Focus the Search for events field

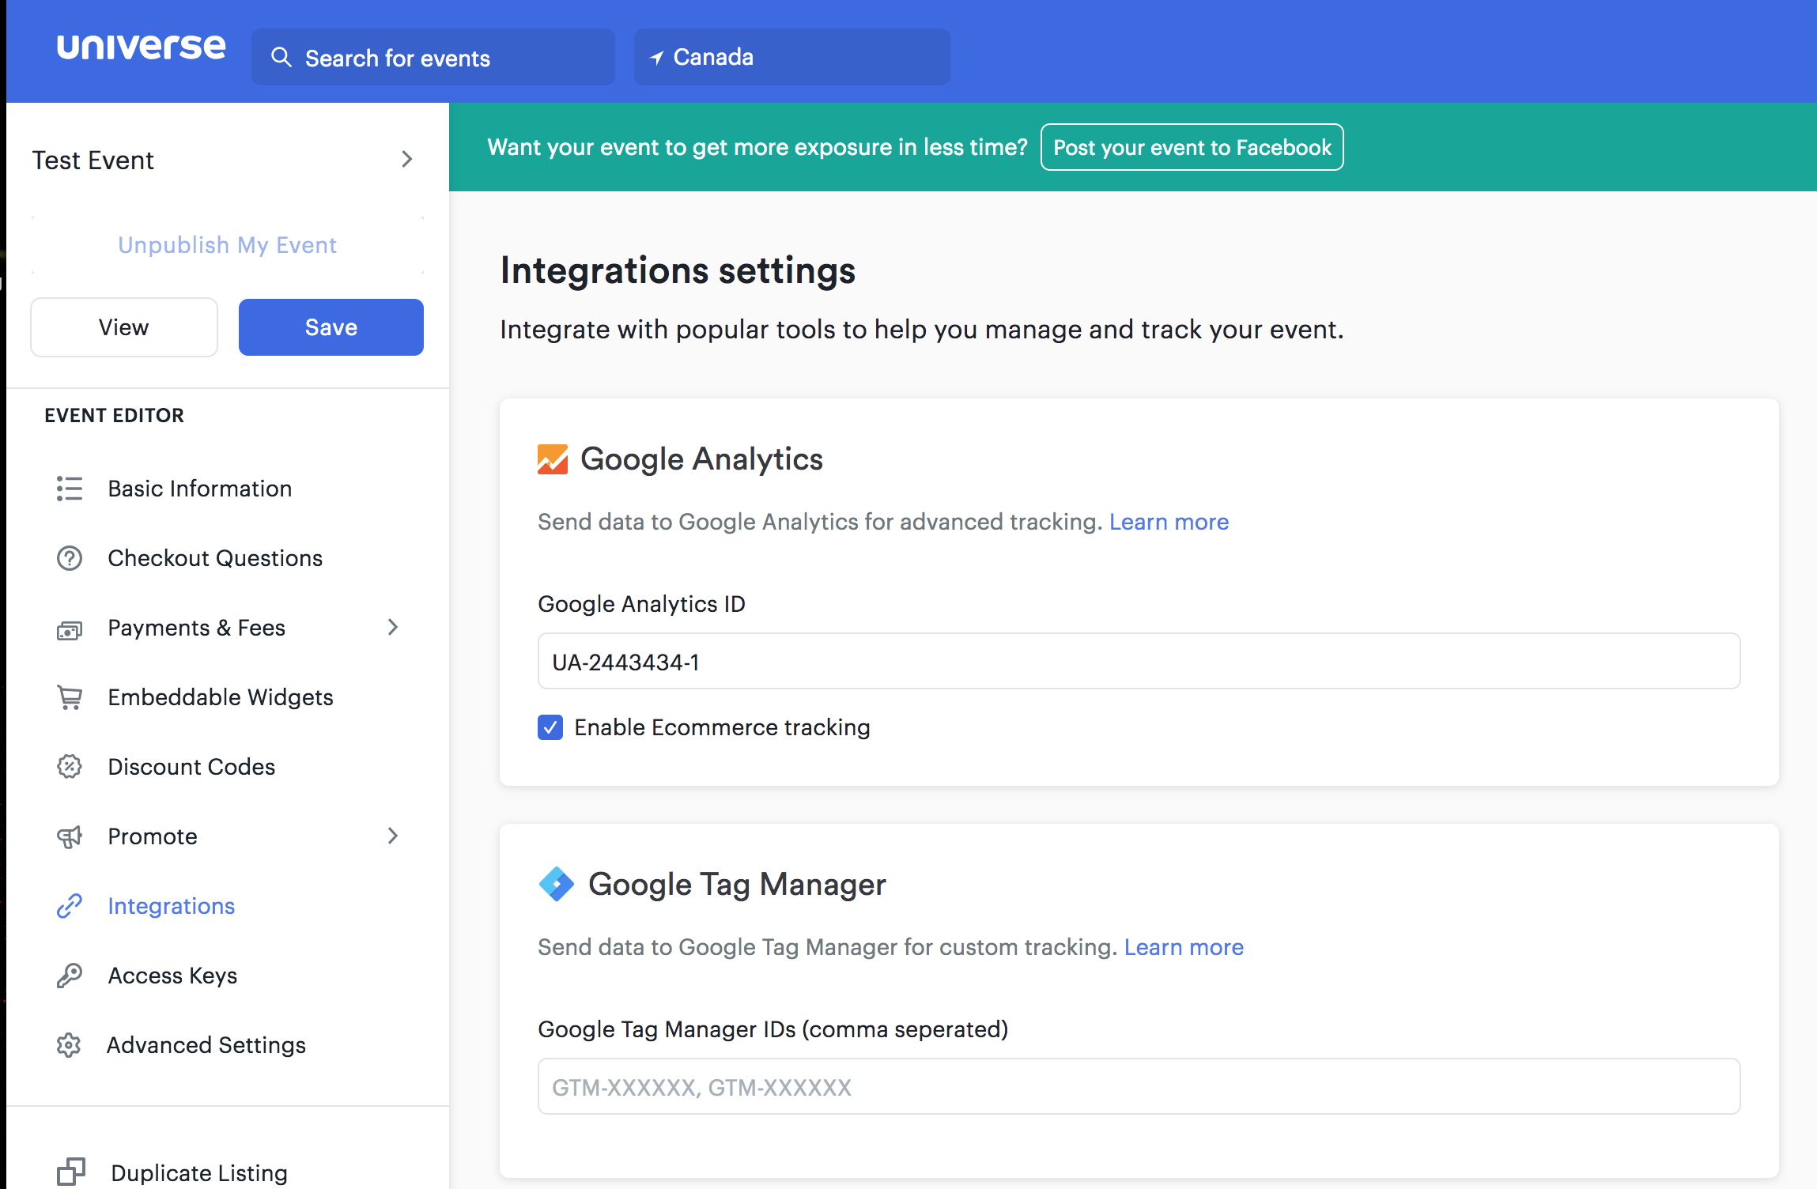[433, 57]
